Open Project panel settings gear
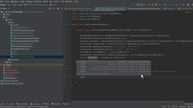Image resolution: width=193 pixels, height=108 pixels. [x=58, y=9]
